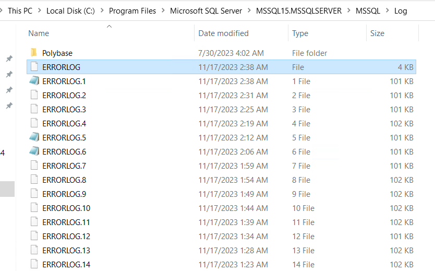
Task: Click the ERRORLOG.8 file icon
Action: pyautogui.click(x=34, y=180)
